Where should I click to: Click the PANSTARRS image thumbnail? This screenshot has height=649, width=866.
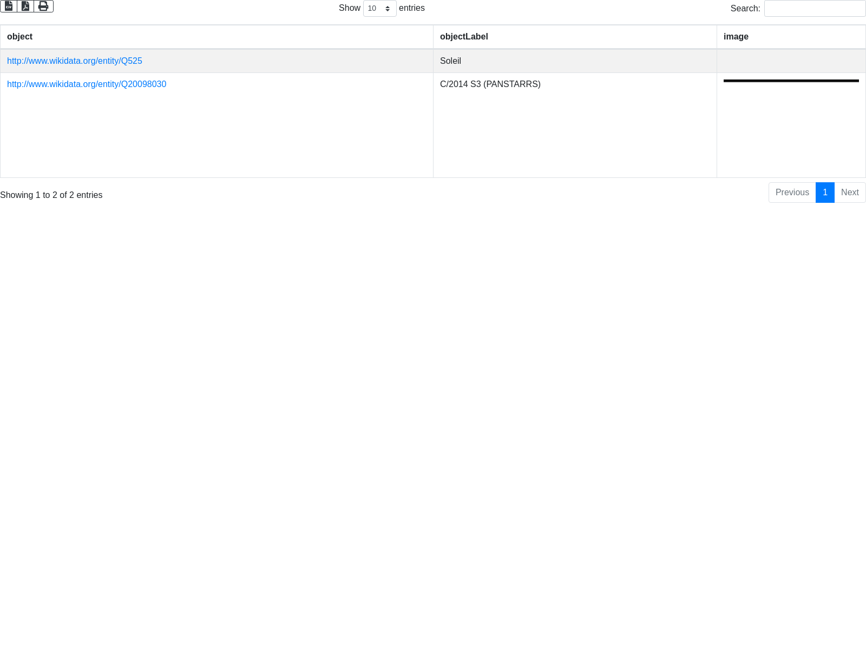pyautogui.click(x=791, y=81)
